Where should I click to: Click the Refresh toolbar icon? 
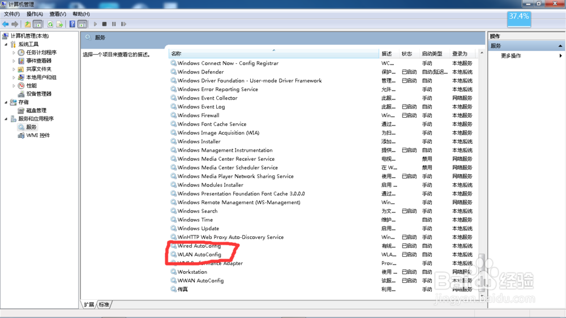(x=50, y=24)
